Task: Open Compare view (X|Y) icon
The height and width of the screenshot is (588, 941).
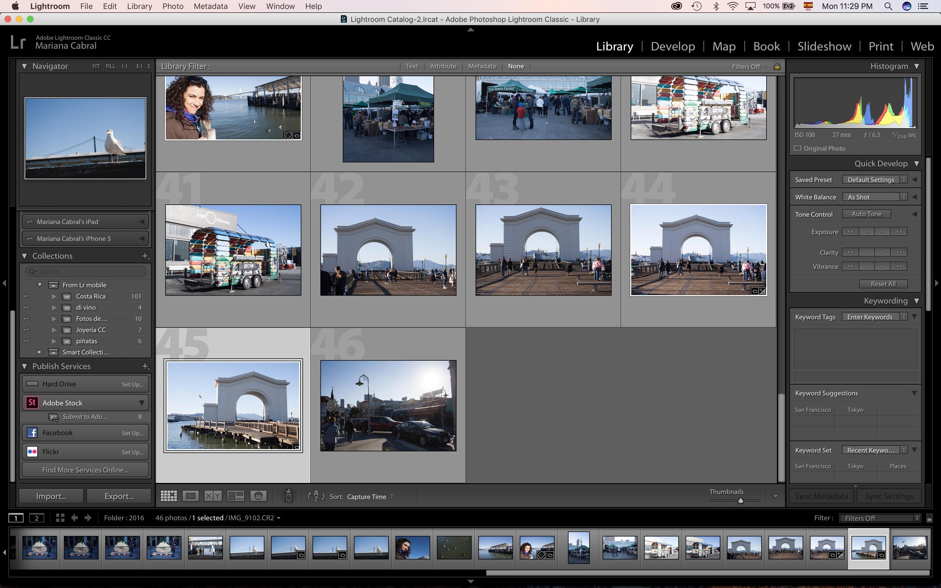Action: [x=213, y=496]
